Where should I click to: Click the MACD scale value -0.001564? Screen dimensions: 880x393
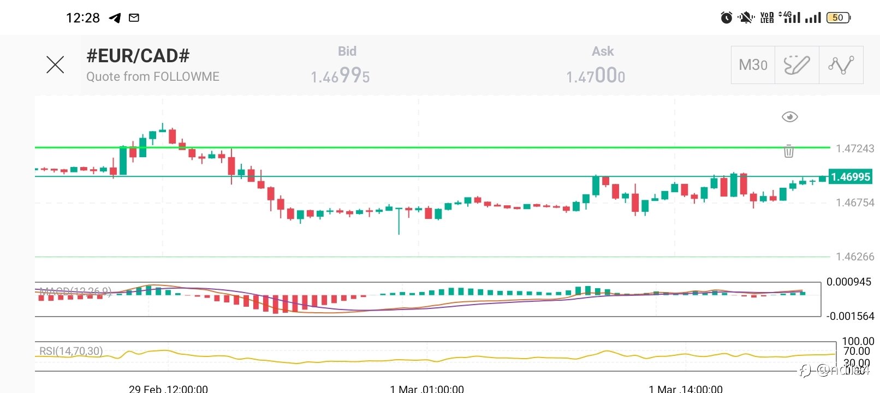coord(850,316)
